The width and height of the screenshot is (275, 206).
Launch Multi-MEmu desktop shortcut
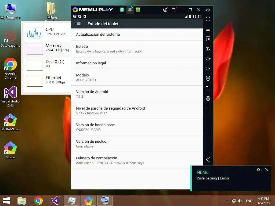(x=10, y=122)
